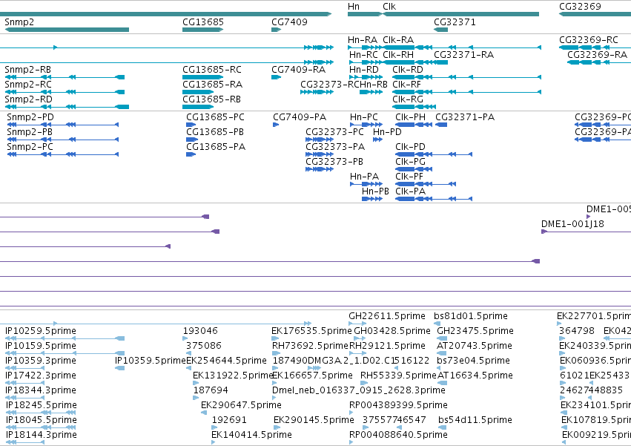Viewport: 631px width, 446px height.
Task: Click the CG32371-RA transcript label
Action: (x=463, y=55)
